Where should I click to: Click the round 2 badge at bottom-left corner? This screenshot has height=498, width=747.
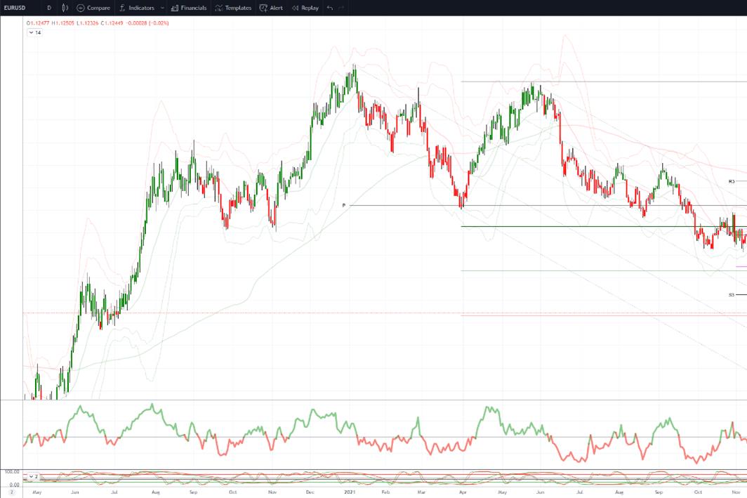pyautogui.click(x=12, y=492)
